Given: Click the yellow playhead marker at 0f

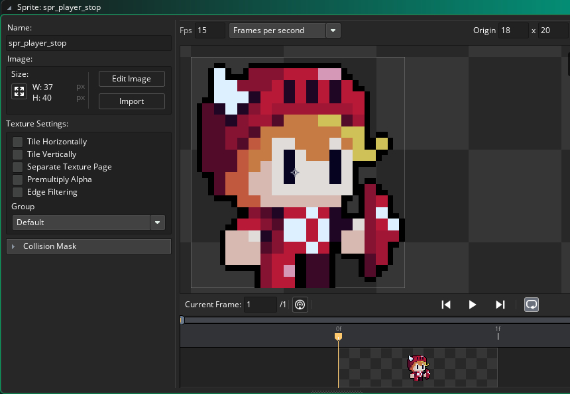Looking at the screenshot, I should point(338,336).
